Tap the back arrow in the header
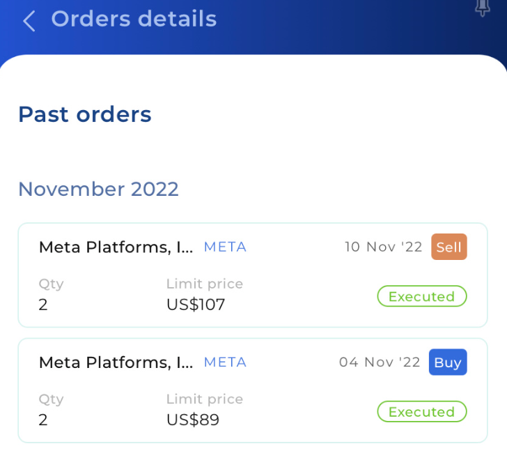Viewport: 507px width, 460px height. click(x=29, y=21)
